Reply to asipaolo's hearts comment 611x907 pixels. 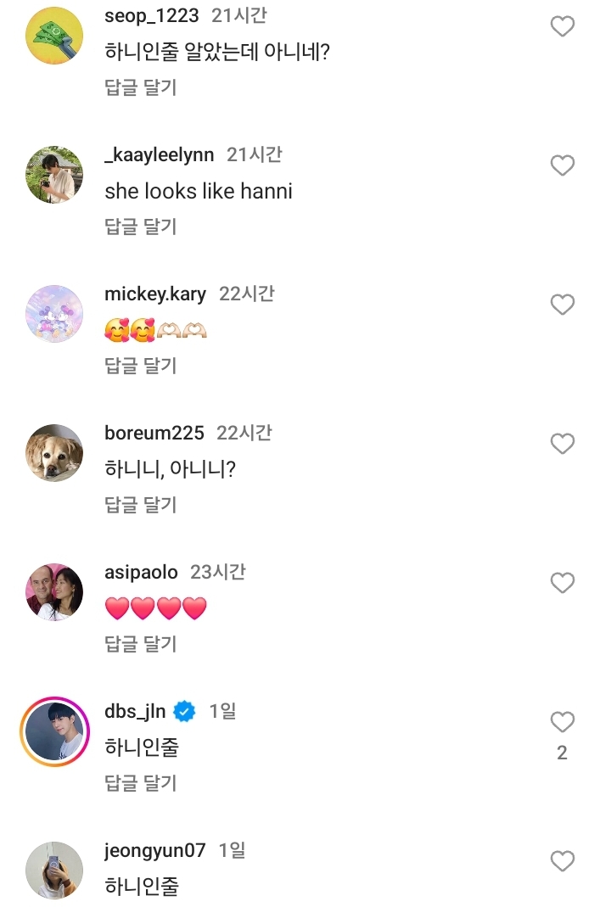click(141, 644)
